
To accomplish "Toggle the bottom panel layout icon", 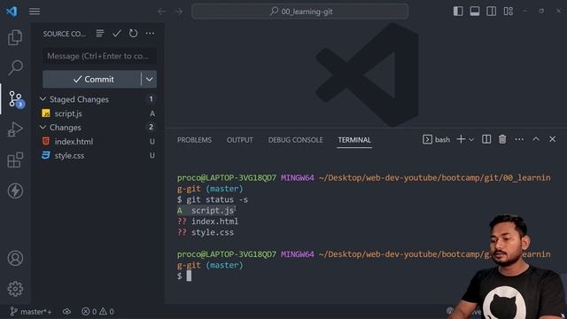I will 475,12.
